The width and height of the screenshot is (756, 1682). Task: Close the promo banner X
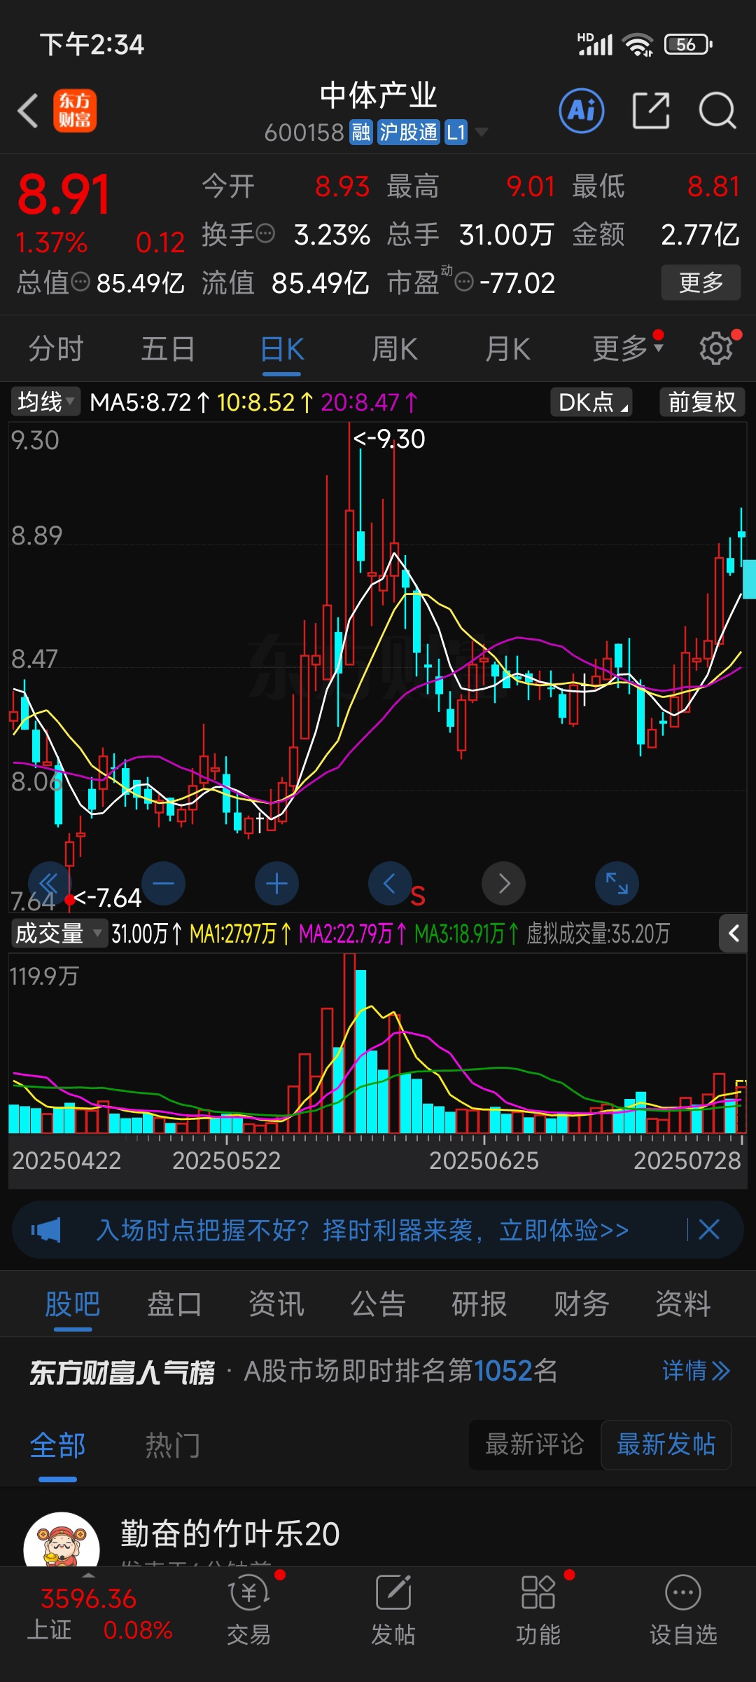click(709, 1229)
